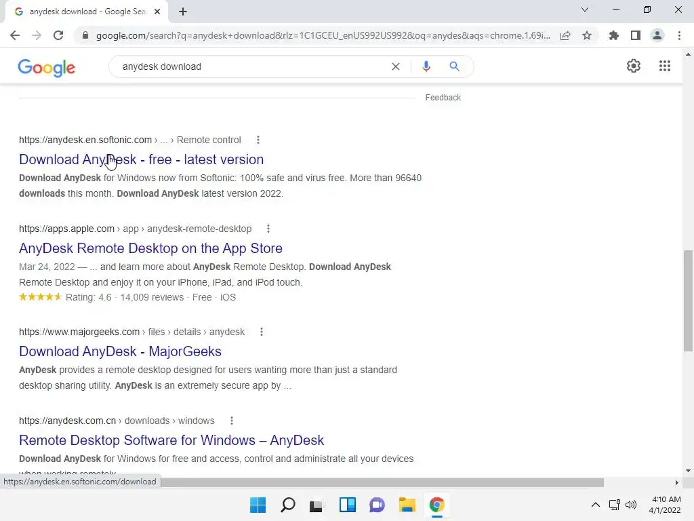The width and height of the screenshot is (694, 521).
Task: Click the vertical scrollbar up arrow
Action: click(x=688, y=54)
